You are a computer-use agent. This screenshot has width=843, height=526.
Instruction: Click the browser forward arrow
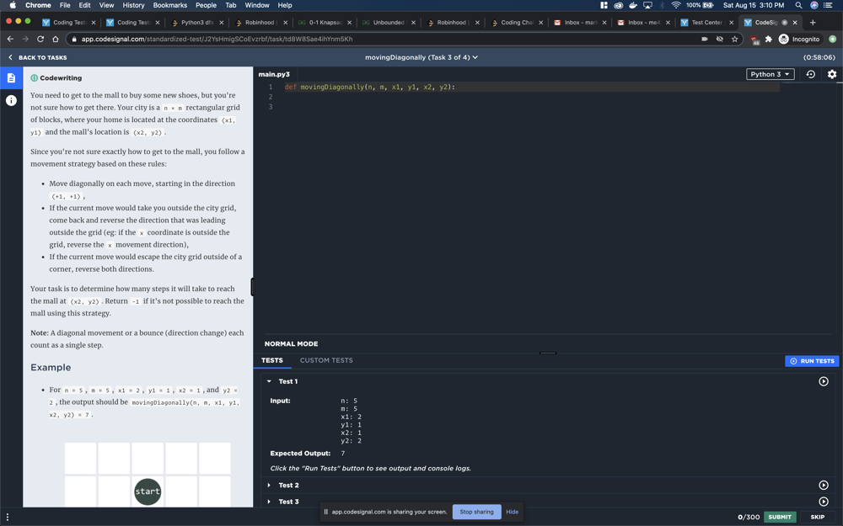pos(25,39)
